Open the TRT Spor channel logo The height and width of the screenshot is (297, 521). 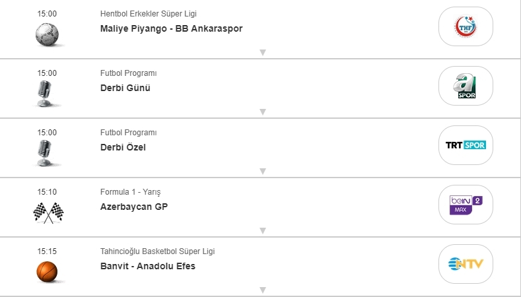tap(466, 145)
